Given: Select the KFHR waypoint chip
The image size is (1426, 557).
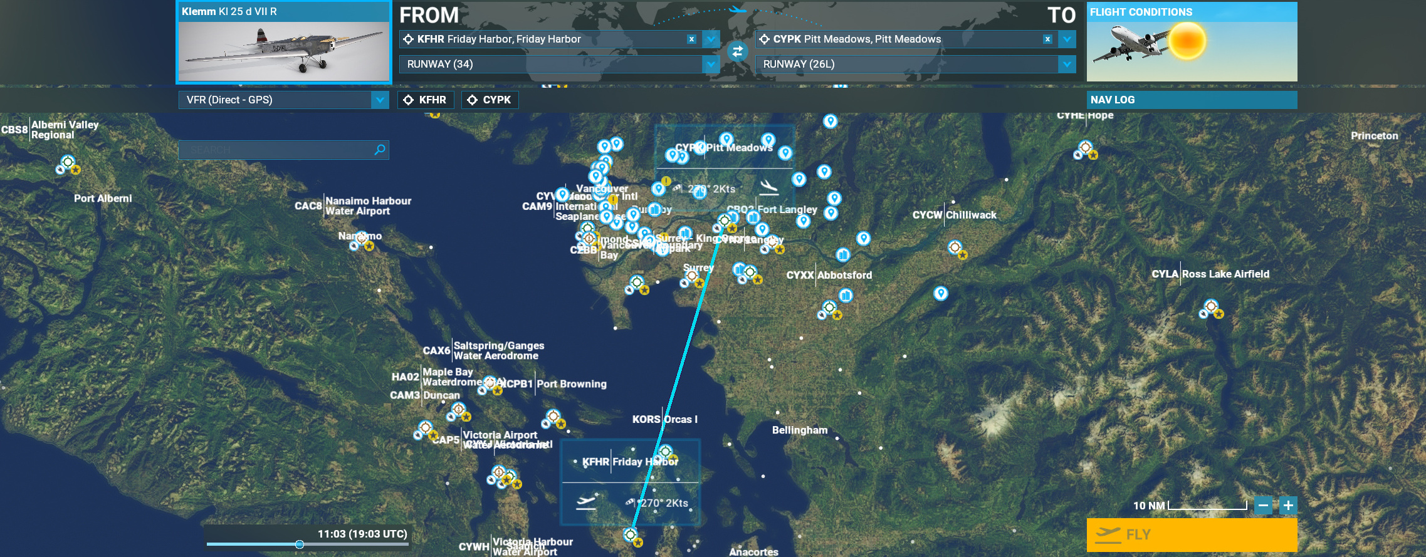Looking at the screenshot, I should [x=426, y=100].
